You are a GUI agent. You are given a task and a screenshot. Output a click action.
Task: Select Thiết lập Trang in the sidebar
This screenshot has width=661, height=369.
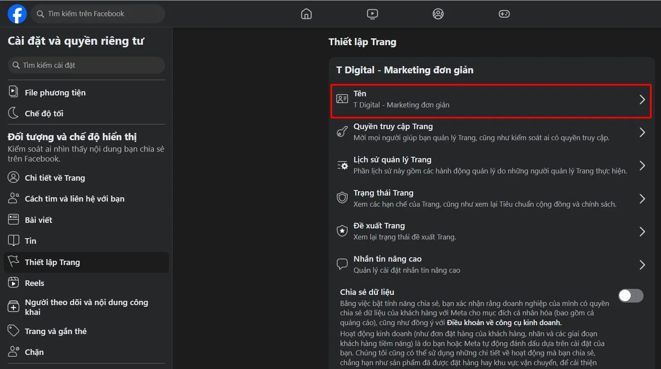(53, 262)
